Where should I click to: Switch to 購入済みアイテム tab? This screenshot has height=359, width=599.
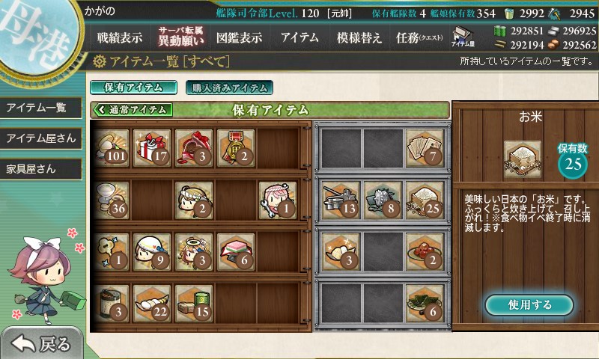point(229,88)
